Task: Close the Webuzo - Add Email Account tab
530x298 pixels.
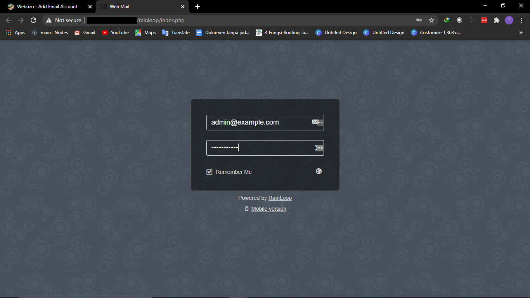Action: 90,7
